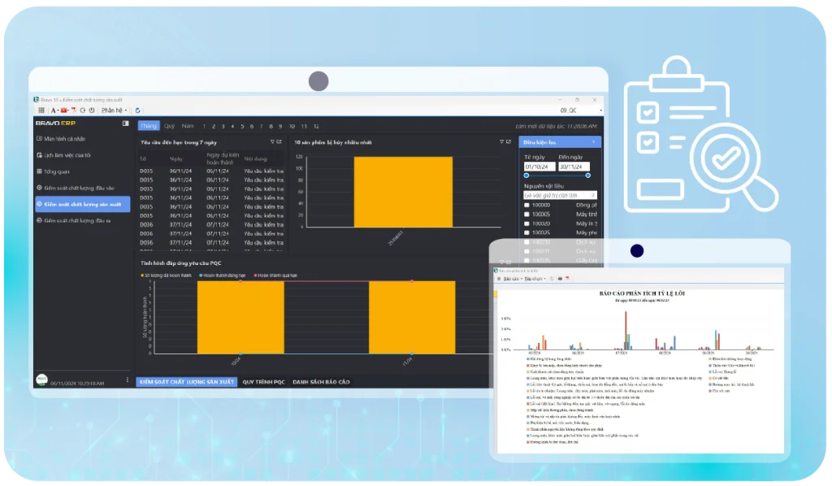
Task: Tick the checkbox for item 100025
Action: [x=526, y=232]
